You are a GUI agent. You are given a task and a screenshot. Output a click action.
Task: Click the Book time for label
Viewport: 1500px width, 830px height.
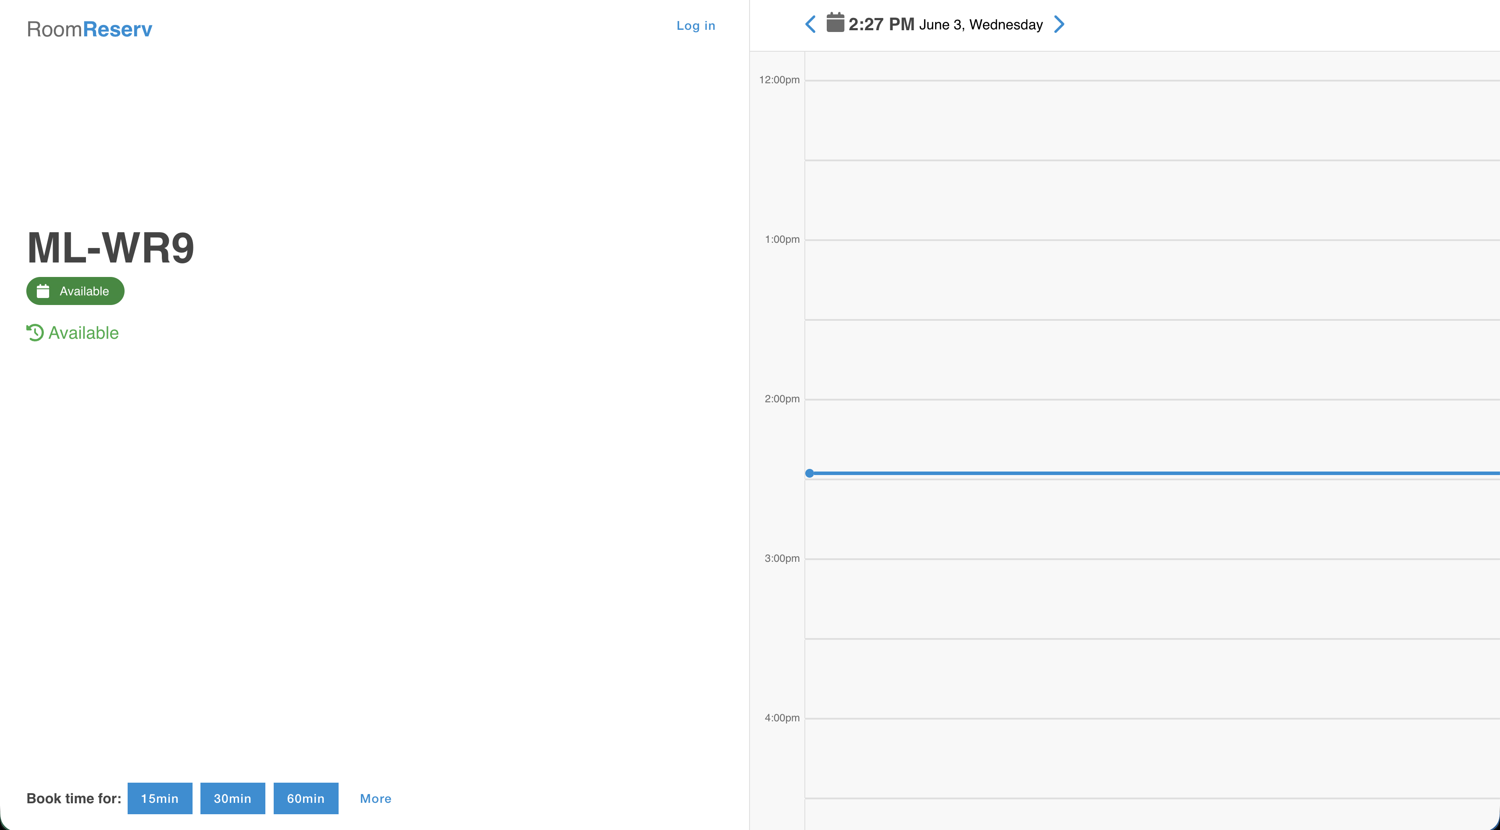point(74,798)
